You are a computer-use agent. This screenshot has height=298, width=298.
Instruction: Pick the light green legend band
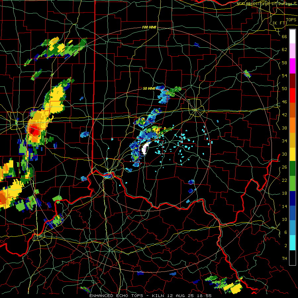click(x=292, y=183)
